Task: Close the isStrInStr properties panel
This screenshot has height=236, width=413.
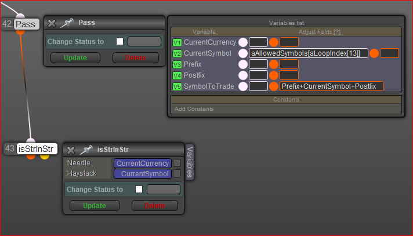Action: tap(71, 150)
